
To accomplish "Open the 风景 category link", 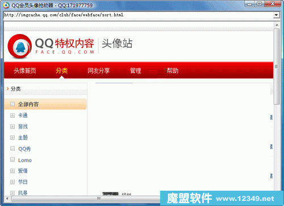I will tap(23, 193).
